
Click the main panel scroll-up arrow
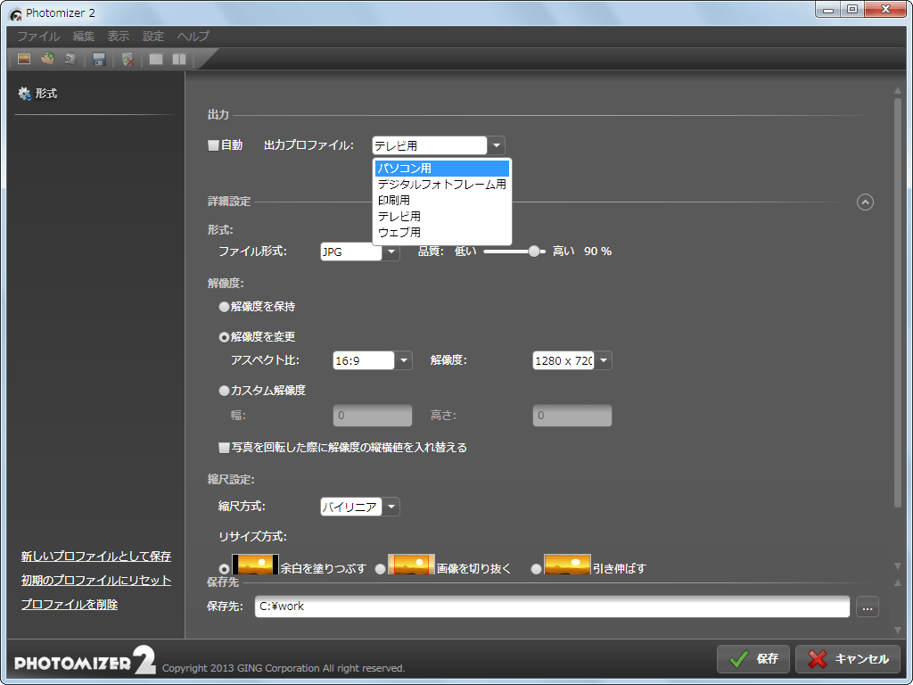[898, 90]
